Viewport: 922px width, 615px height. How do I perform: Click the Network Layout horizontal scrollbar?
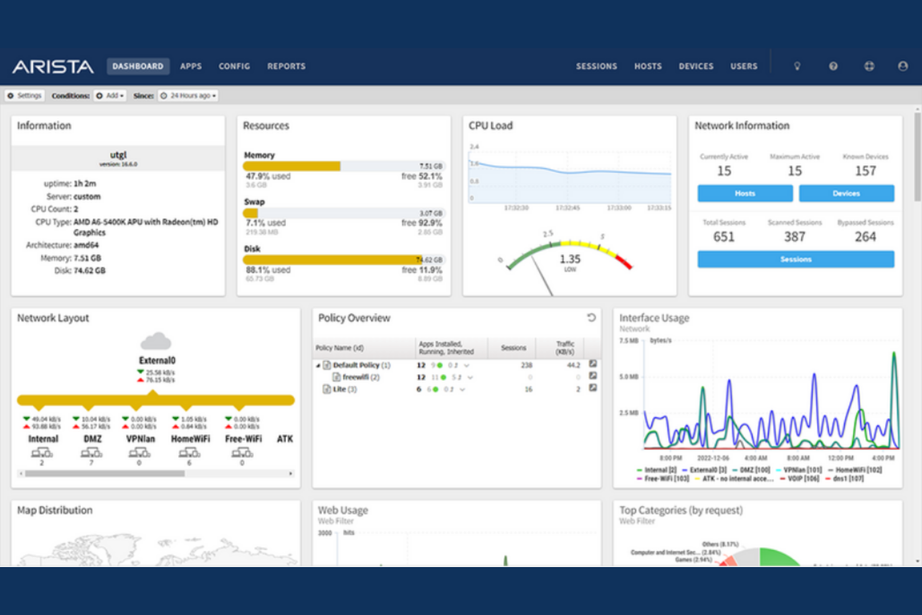click(x=105, y=474)
